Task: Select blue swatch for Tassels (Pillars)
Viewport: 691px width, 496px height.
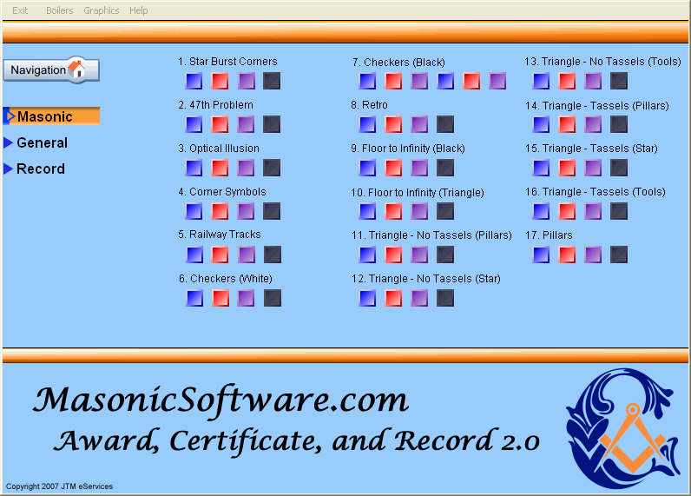Action: pos(541,124)
